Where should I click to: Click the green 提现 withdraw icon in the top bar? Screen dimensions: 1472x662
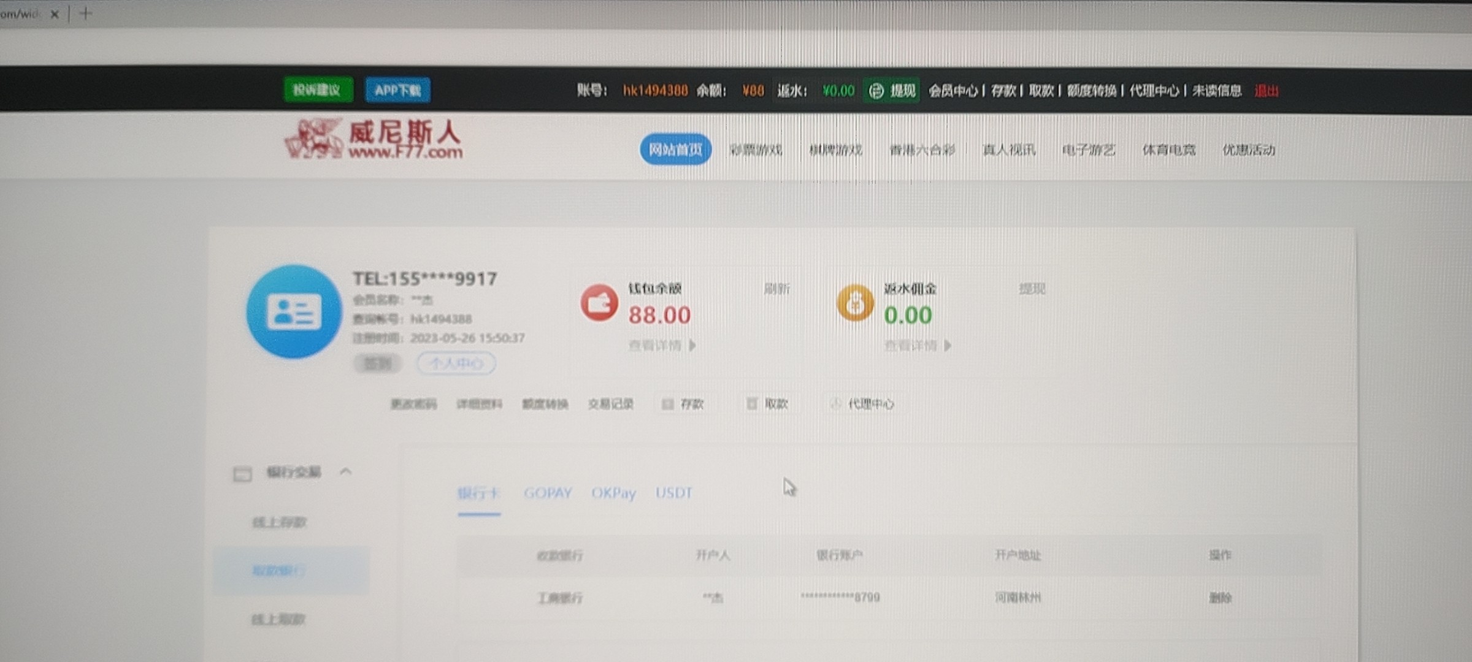[x=876, y=91]
